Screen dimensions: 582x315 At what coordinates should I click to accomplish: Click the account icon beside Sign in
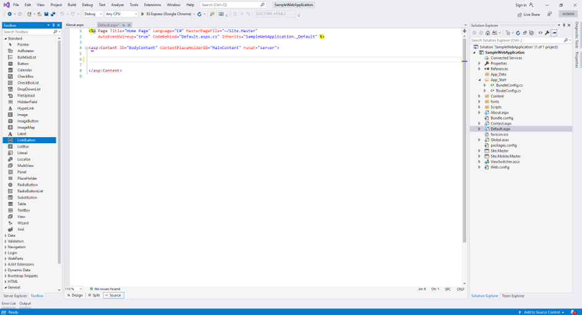click(531, 5)
